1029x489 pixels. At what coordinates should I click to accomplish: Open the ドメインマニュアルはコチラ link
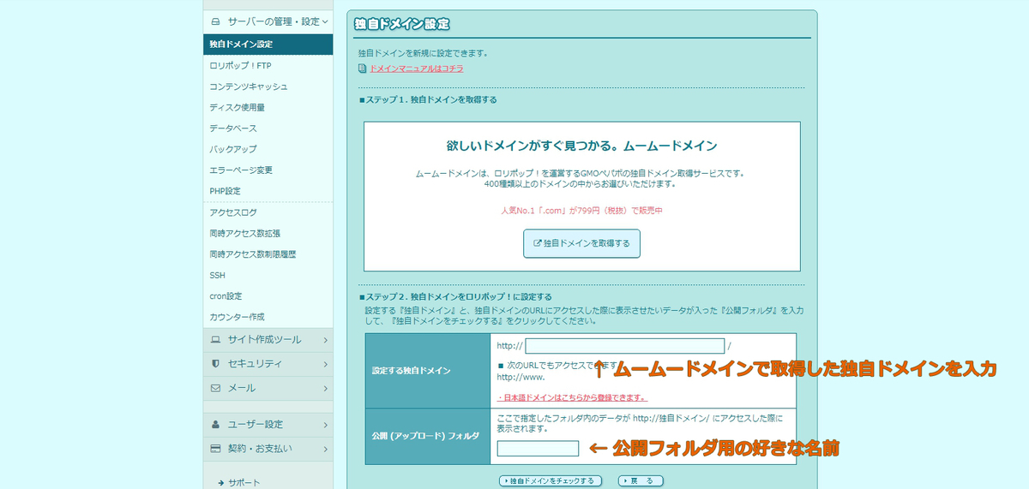(x=416, y=69)
